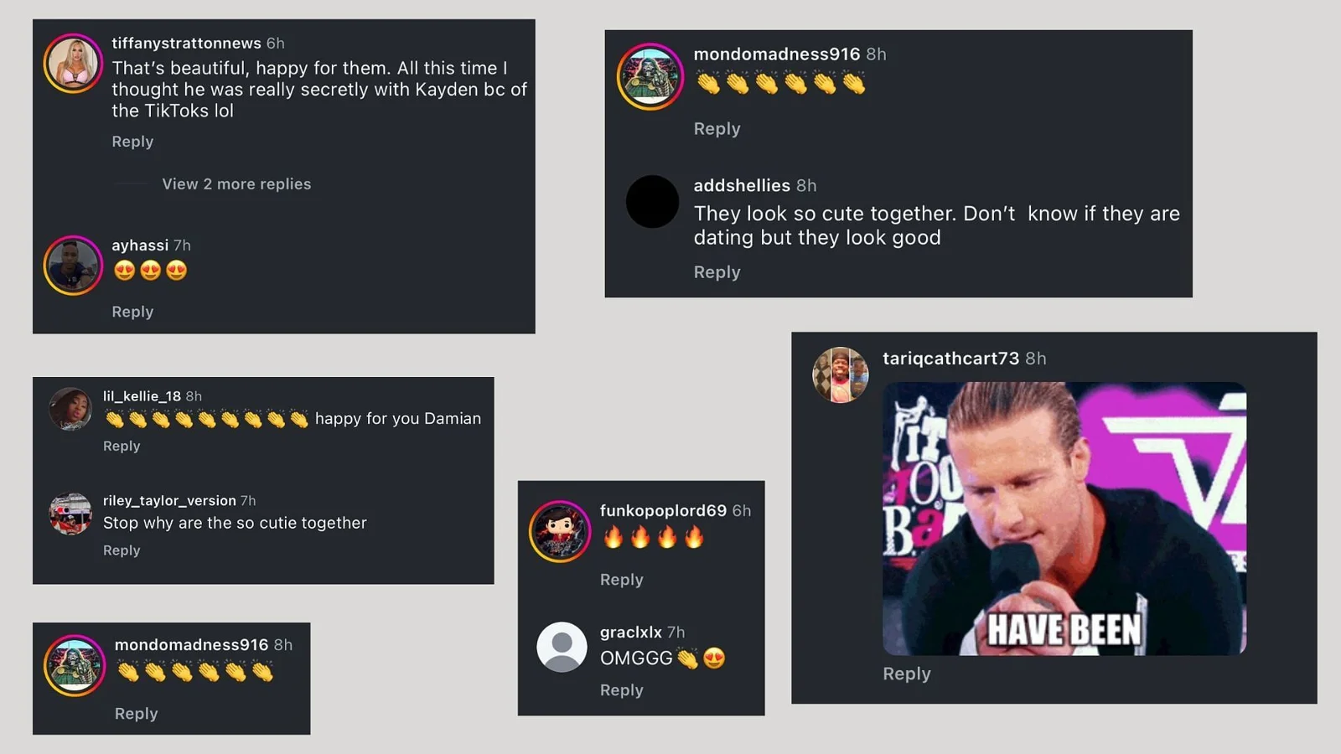Image resolution: width=1341 pixels, height=754 pixels.
Task: Reply to tiffanystrattonnews' comment
Action: (132, 142)
